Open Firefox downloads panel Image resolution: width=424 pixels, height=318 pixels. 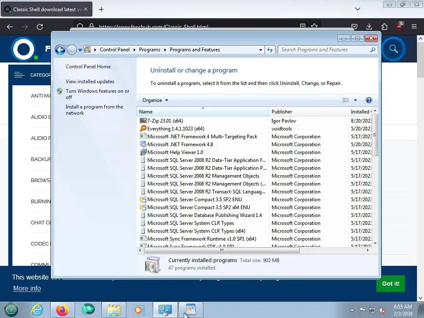[369, 26]
